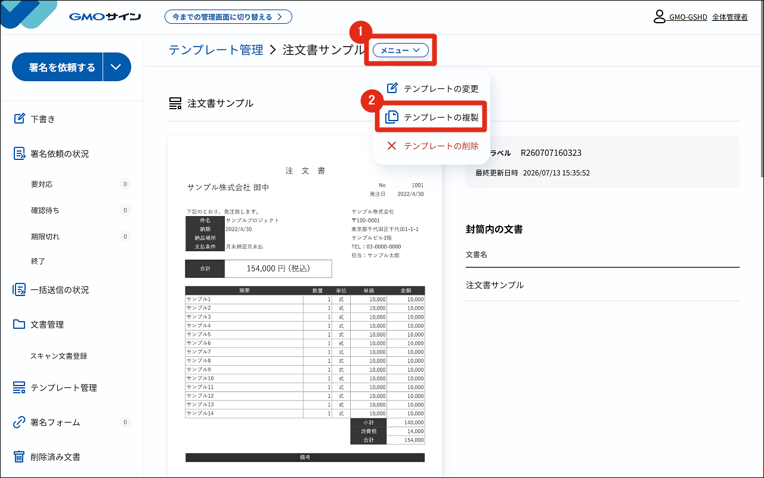Click the 署名依頼の状況 document icon
This screenshot has width=764, height=478.
point(20,153)
